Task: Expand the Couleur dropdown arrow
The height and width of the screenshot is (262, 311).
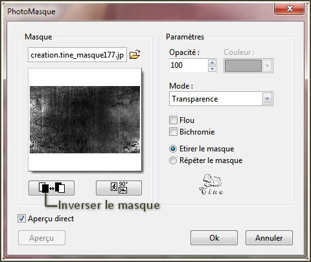Action: tap(268, 65)
